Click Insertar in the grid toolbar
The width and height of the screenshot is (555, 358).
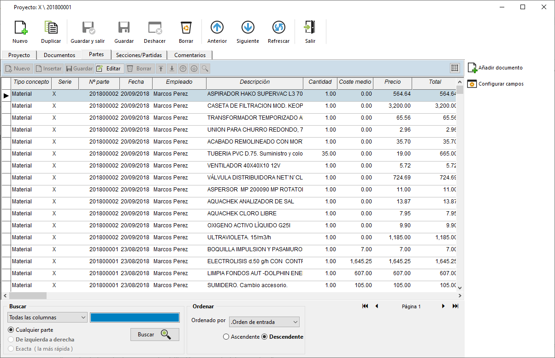coord(48,69)
